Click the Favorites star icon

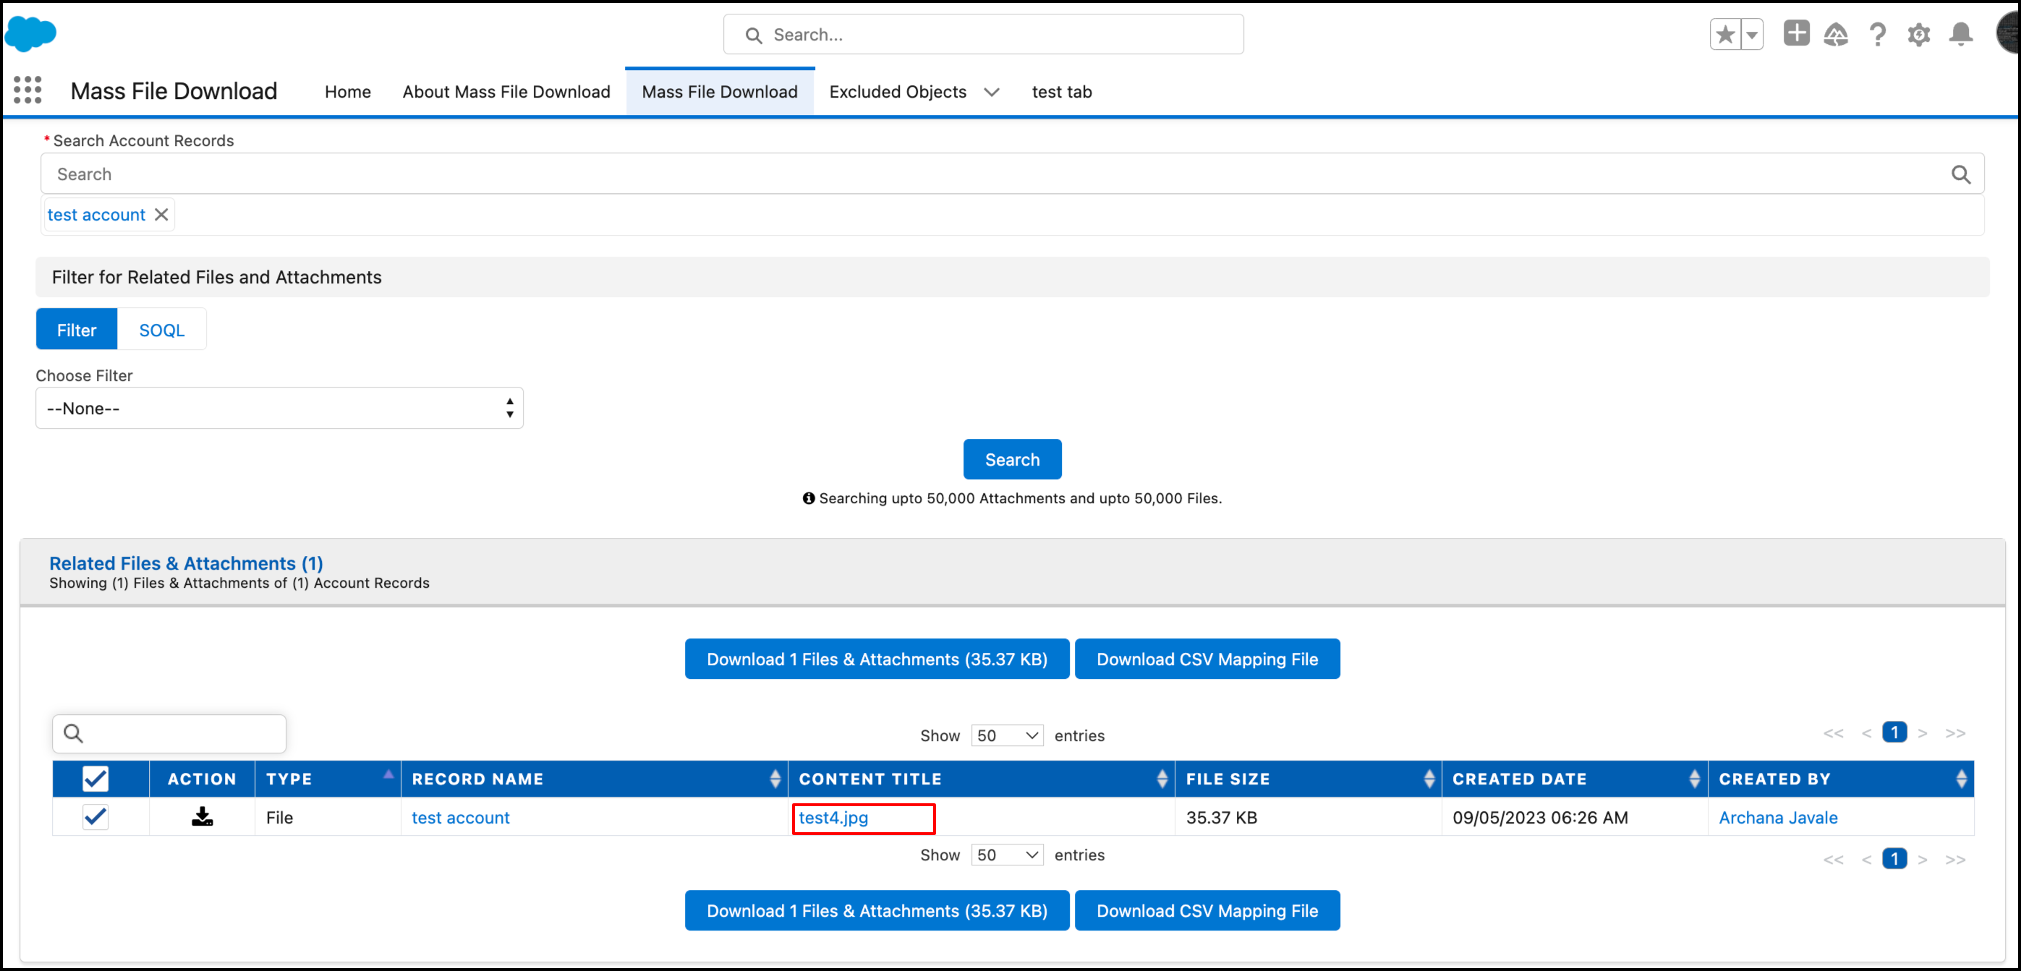pyautogui.click(x=1724, y=35)
